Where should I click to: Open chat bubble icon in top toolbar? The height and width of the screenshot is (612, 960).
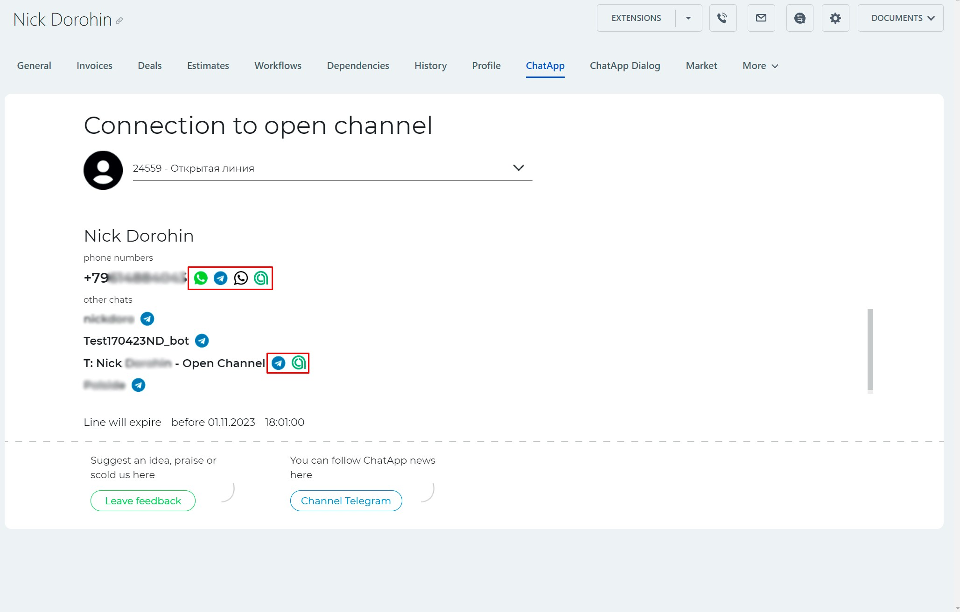[799, 18]
